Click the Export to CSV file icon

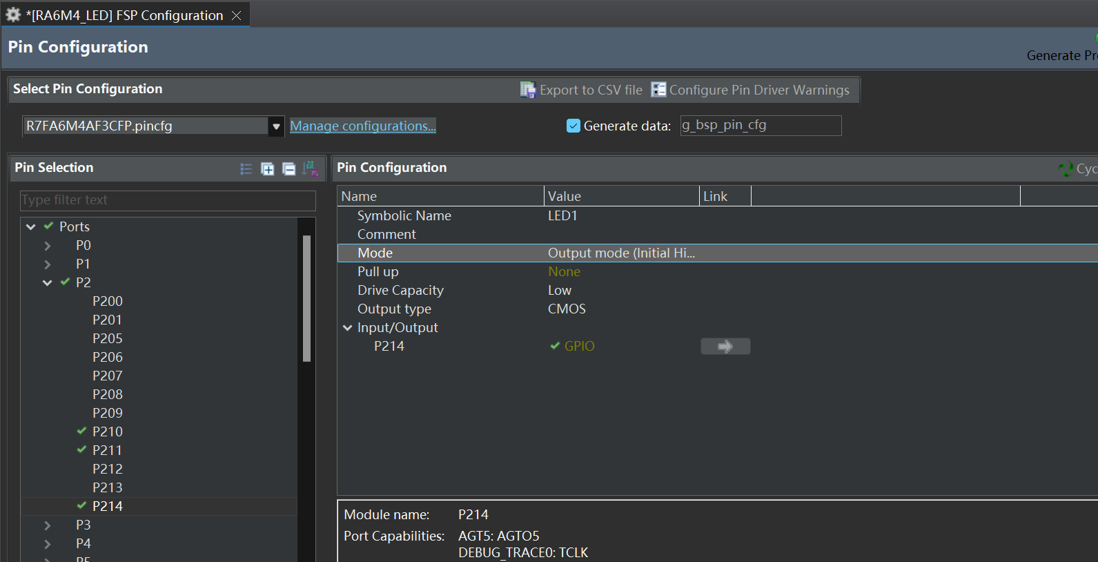tap(528, 90)
